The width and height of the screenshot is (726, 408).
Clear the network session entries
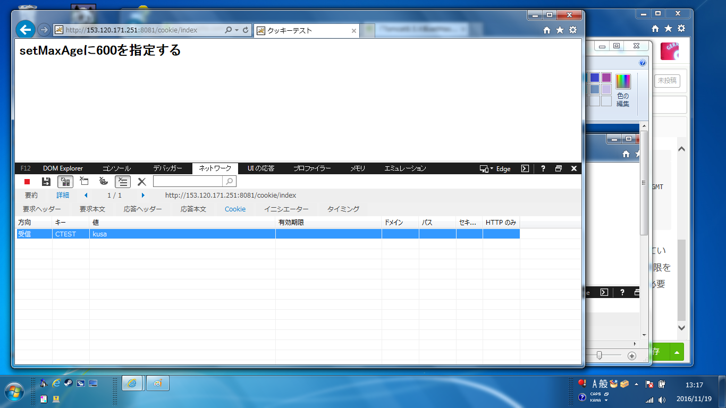(x=84, y=181)
